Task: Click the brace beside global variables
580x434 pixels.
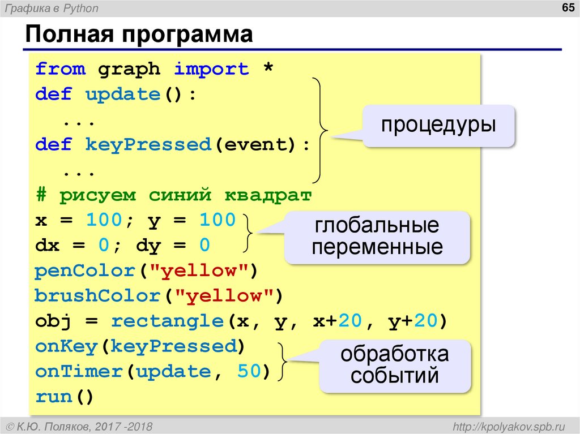Action: click(248, 232)
